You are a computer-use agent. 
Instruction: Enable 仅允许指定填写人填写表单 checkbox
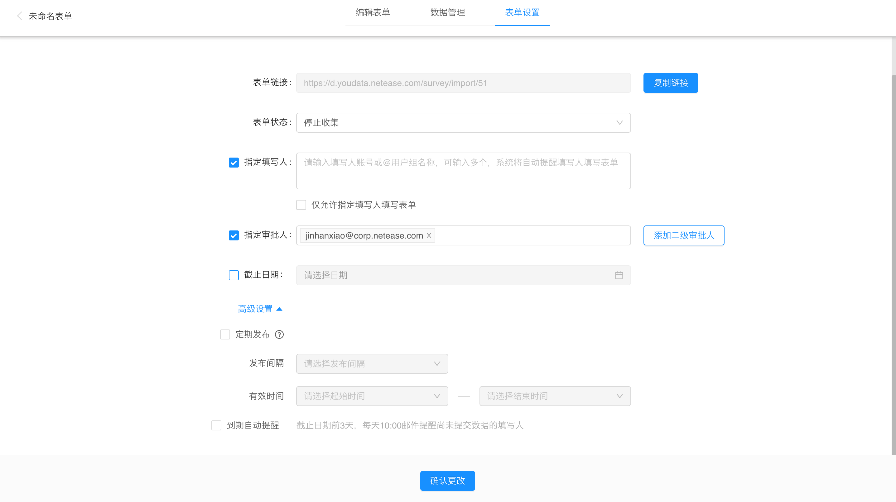301,205
